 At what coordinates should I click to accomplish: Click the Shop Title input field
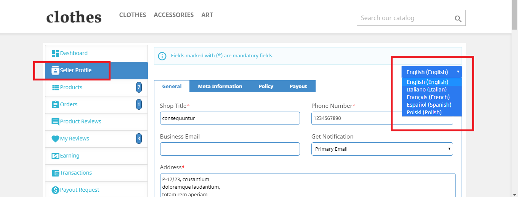[x=230, y=118]
